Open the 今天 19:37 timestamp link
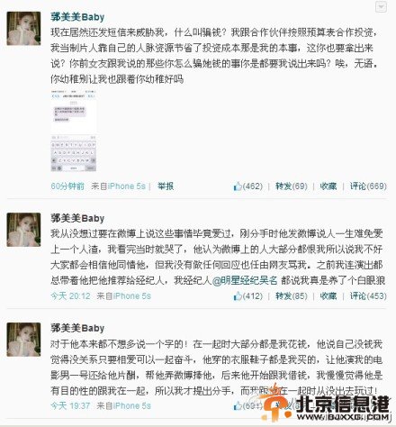Screen dimensions: 396x427 tap(70, 406)
